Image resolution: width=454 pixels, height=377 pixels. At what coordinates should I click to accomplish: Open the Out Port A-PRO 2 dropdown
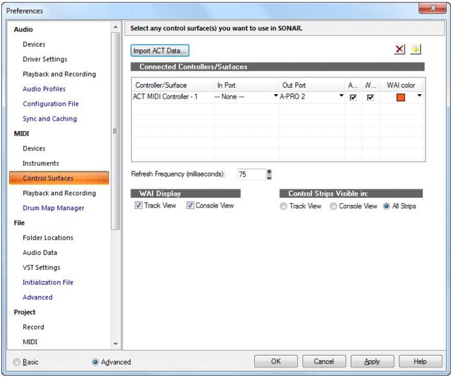(x=341, y=97)
